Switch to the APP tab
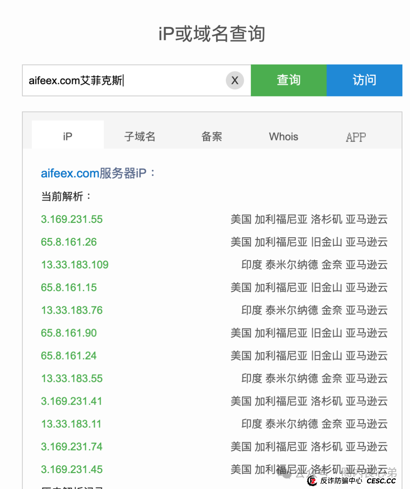The image size is (410, 489). tap(355, 136)
